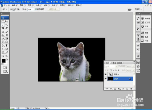The height and width of the screenshot is (110, 152).
Task: Select the Crop tool
Action: [x=3, y=28]
